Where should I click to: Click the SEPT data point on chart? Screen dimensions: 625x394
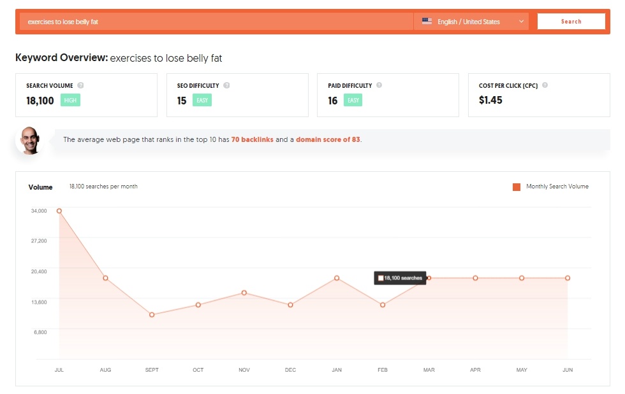[x=152, y=315]
